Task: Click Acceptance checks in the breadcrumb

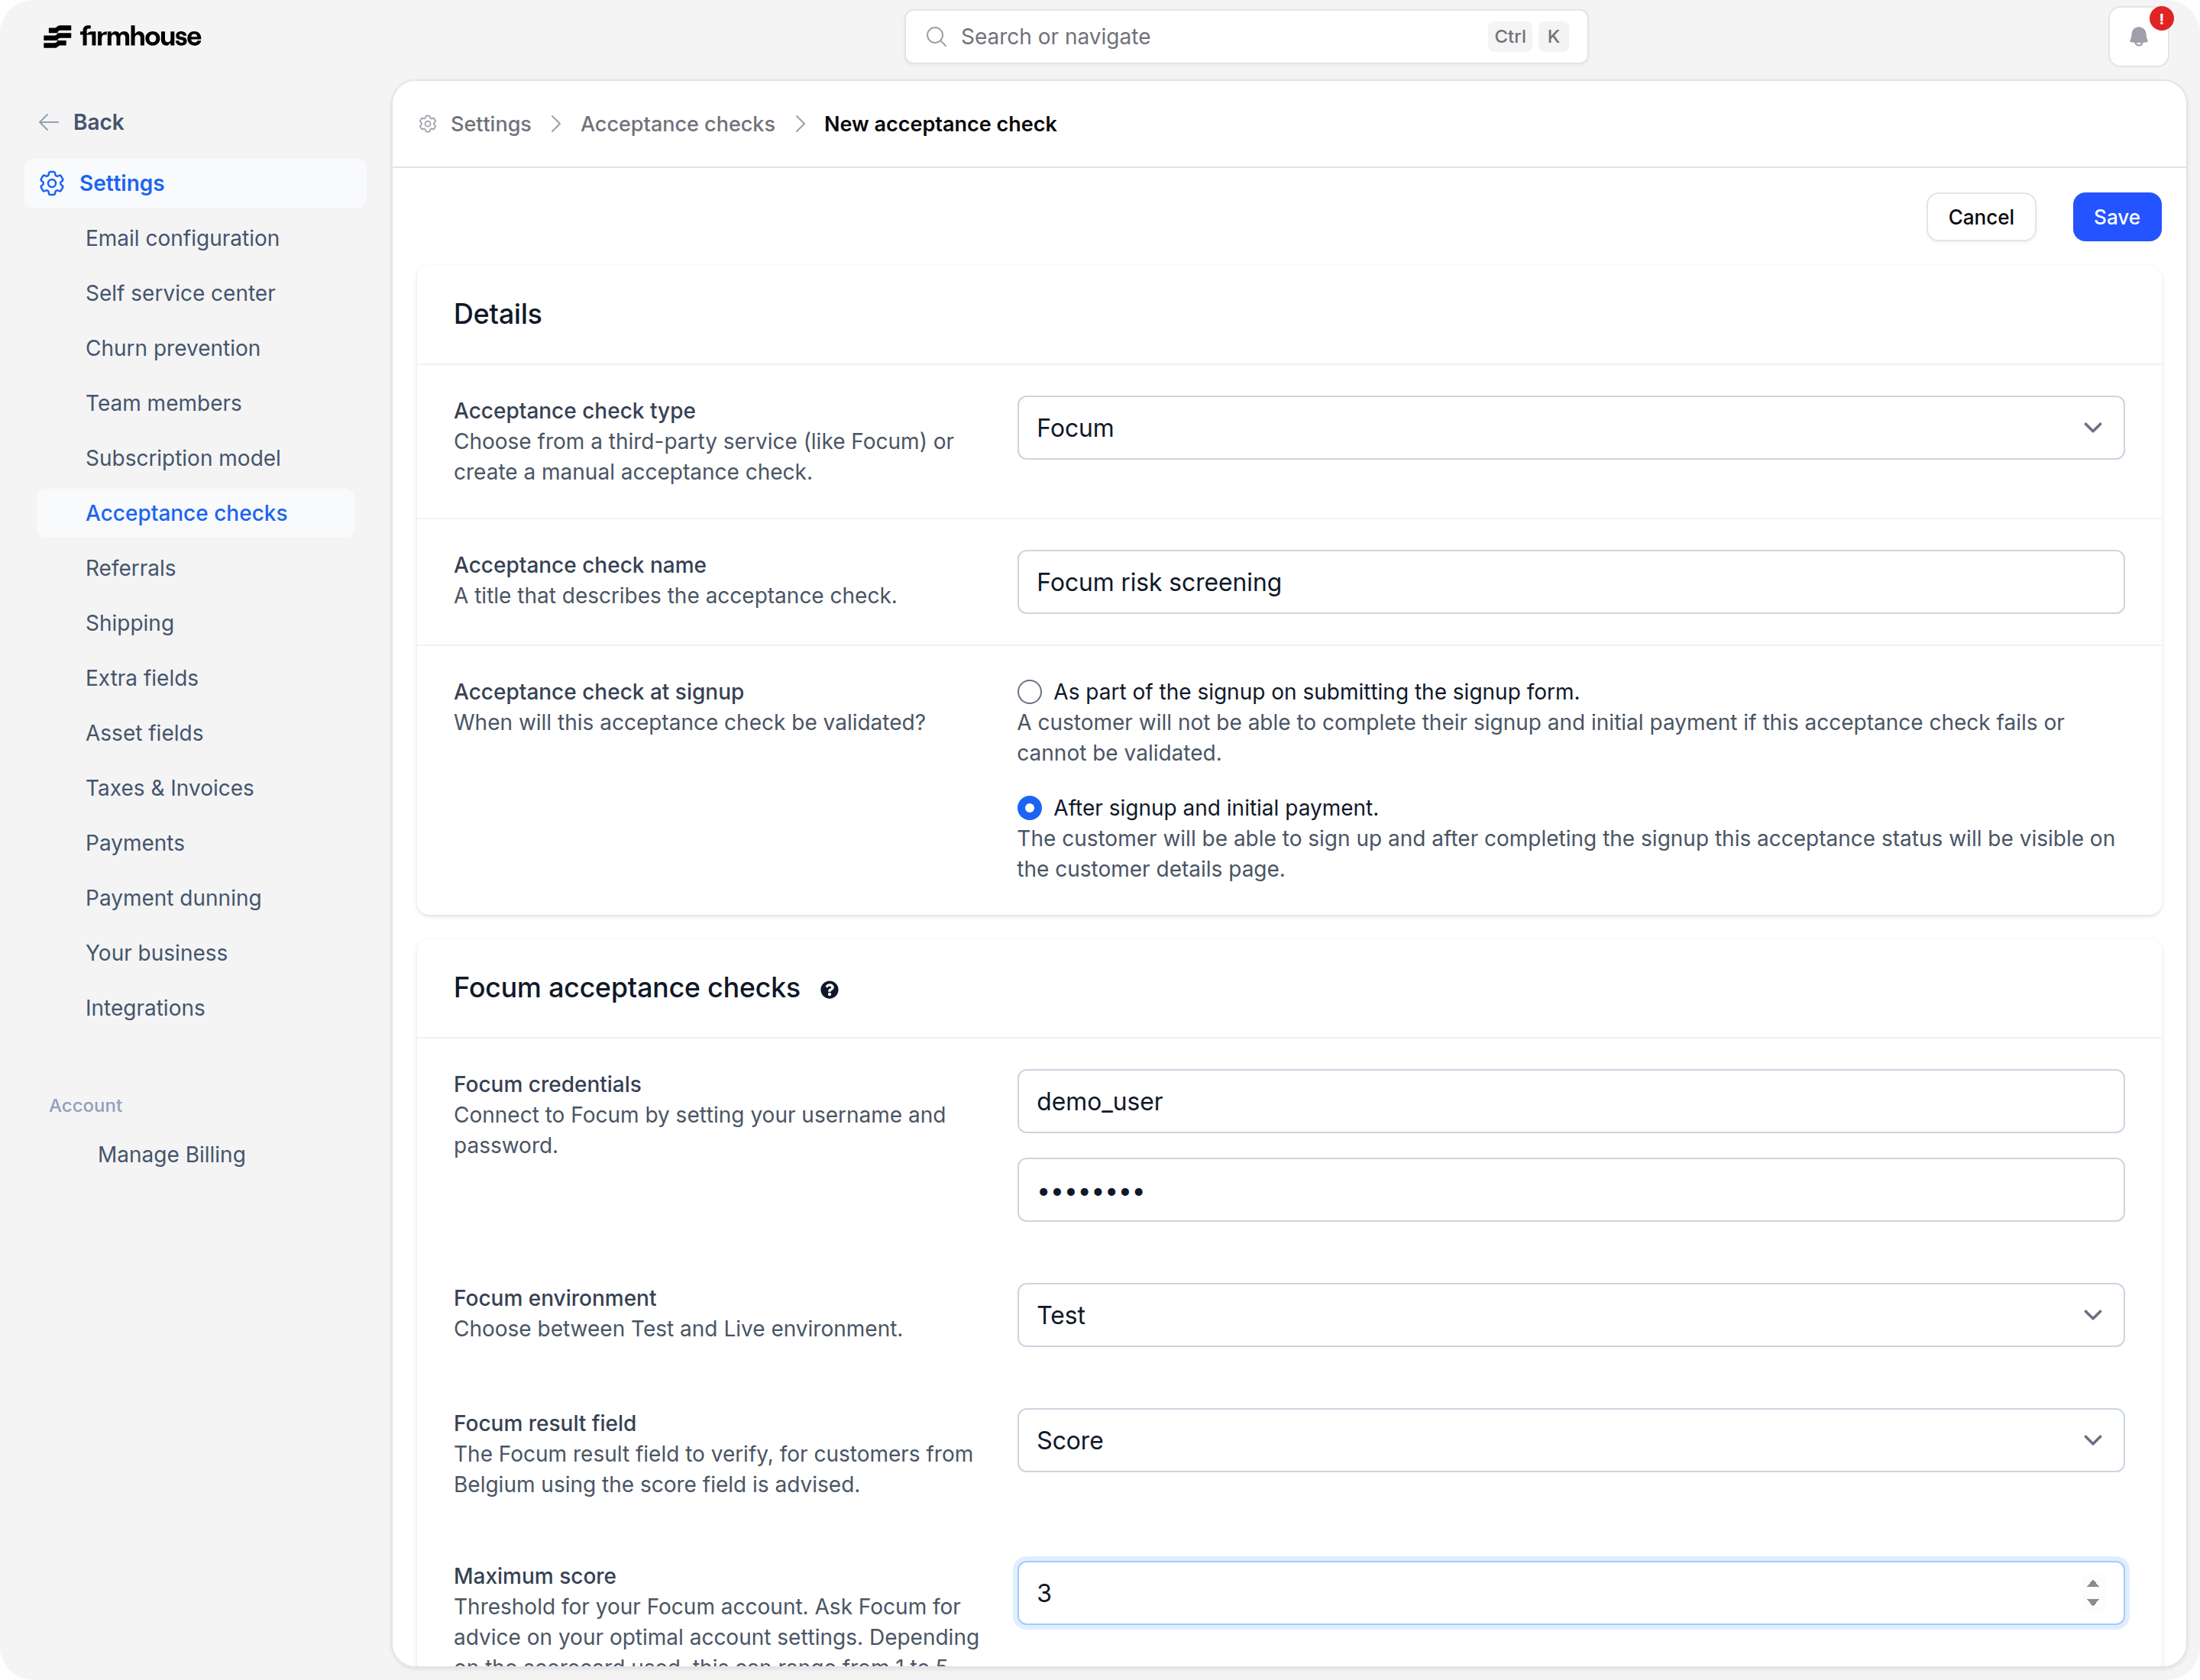Action: pyautogui.click(x=678, y=124)
